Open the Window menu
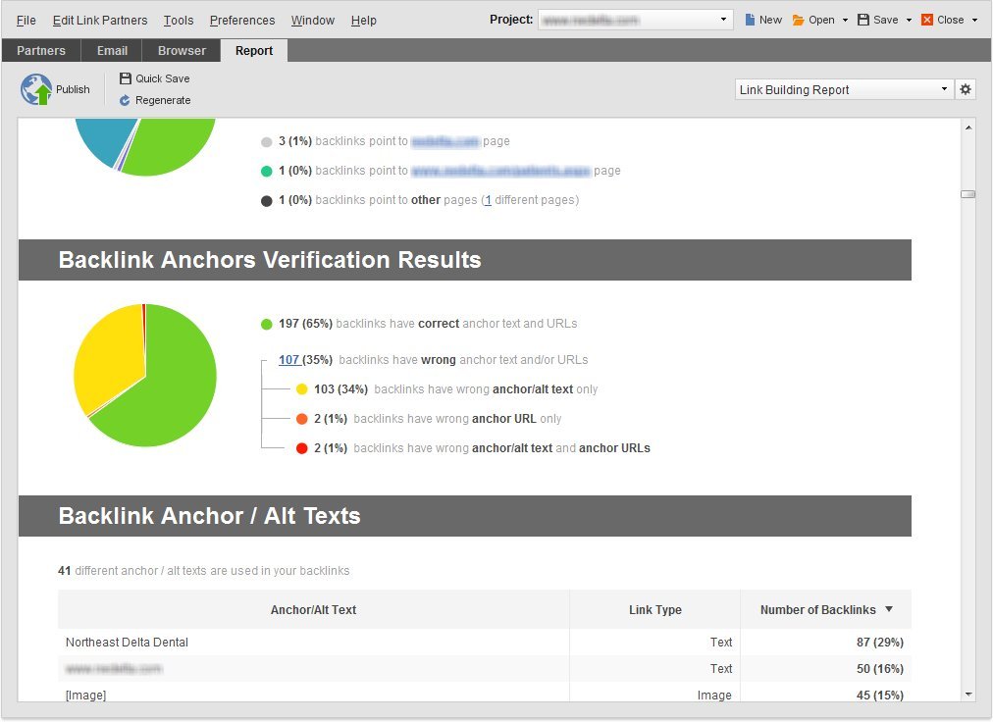 pyautogui.click(x=313, y=21)
